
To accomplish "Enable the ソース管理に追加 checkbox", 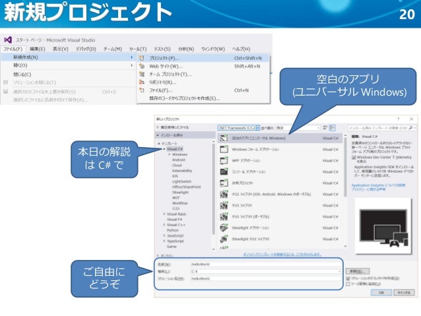I will tap(348, 284).
